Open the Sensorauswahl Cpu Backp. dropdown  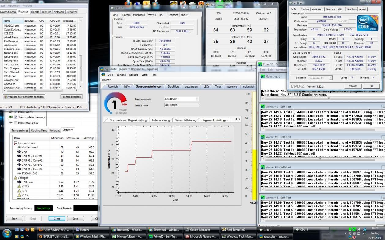pos(197,99)
